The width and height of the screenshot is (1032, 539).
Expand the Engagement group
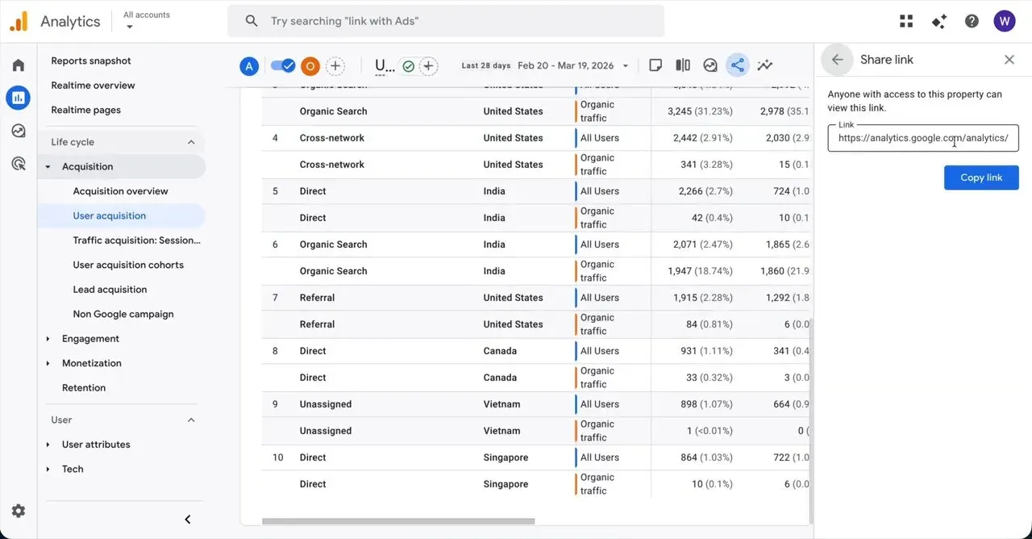click(48, 339)
